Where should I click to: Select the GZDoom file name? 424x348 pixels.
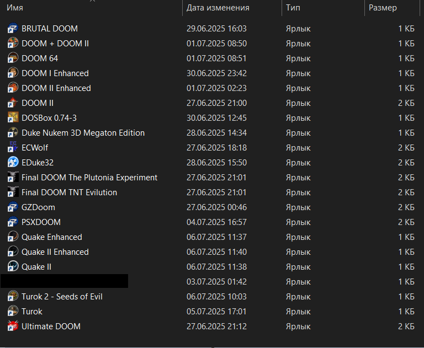pos(39,207)
